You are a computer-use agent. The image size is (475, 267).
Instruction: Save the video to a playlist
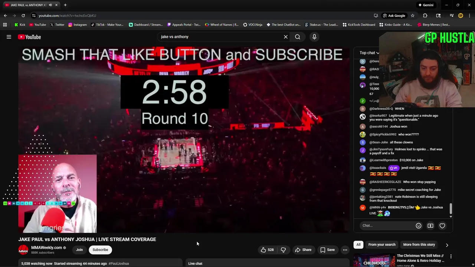point(327,250)
